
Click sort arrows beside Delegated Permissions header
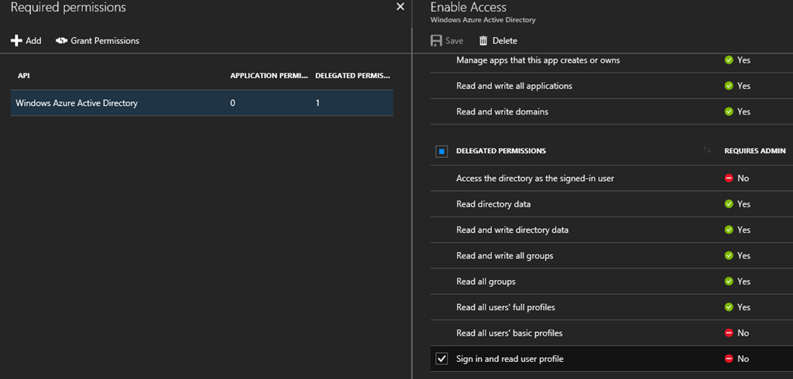click(x=707, y=151)
